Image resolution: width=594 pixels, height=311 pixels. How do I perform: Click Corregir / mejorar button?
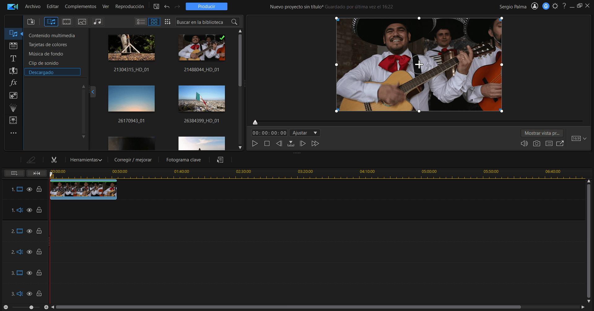coord(133,160)
